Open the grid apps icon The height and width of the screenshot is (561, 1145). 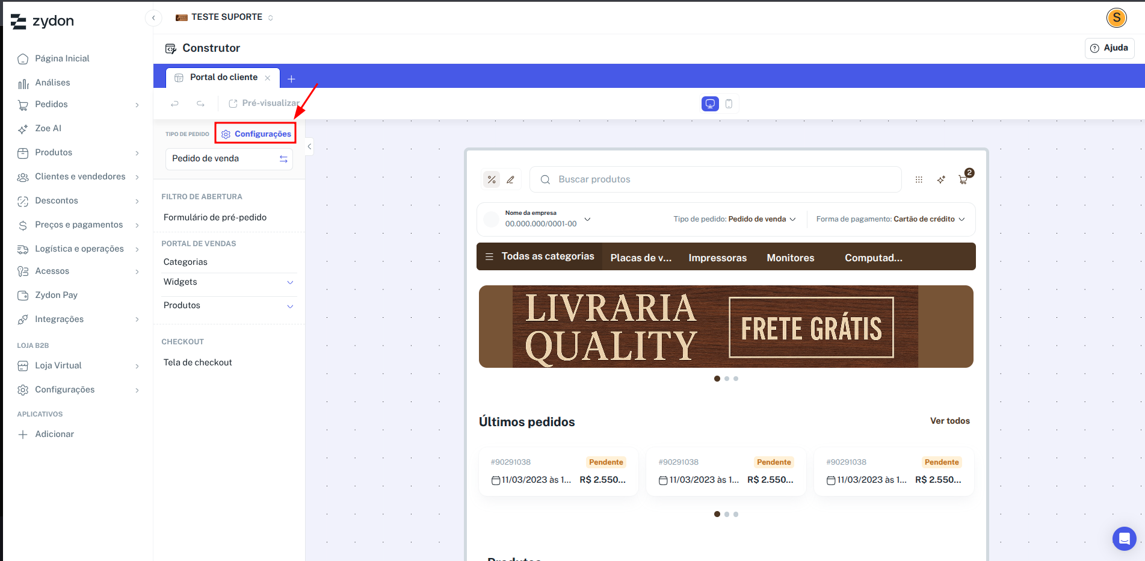[x=919, y=179]
